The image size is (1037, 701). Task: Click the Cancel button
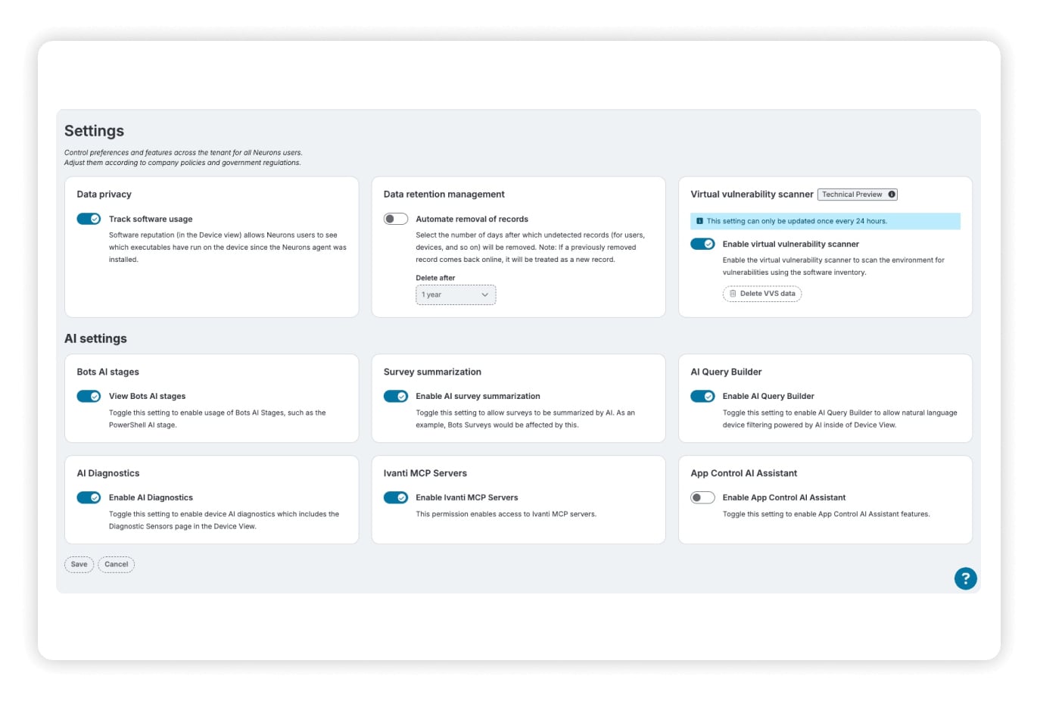click(x=117, y=565)
